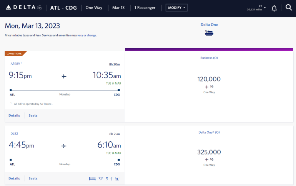Click the search magnifier icon

tap(289, 8)
